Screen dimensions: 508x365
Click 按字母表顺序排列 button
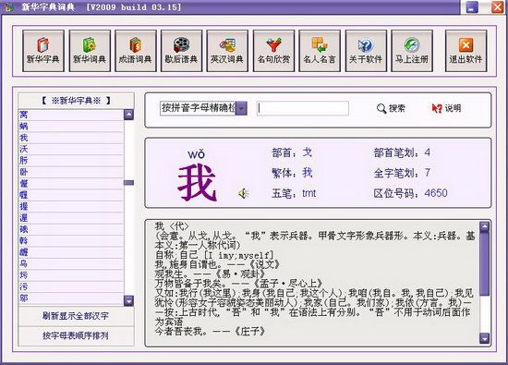pos(76,335)
